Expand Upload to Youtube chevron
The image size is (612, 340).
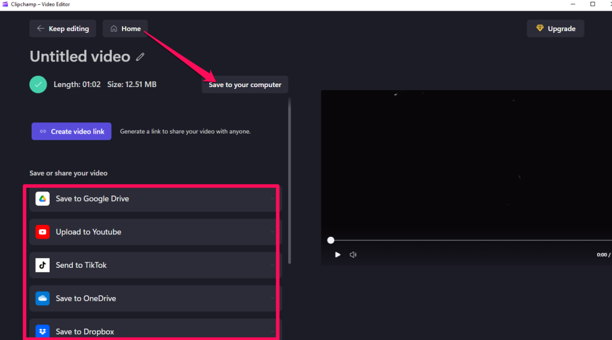pos(273,231)
